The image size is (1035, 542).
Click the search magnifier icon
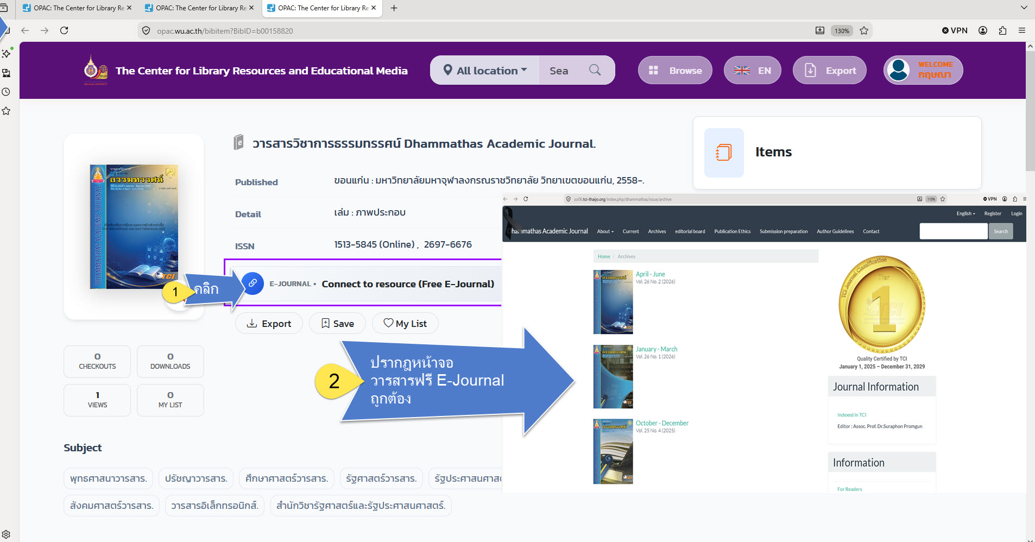coord(595,70)
